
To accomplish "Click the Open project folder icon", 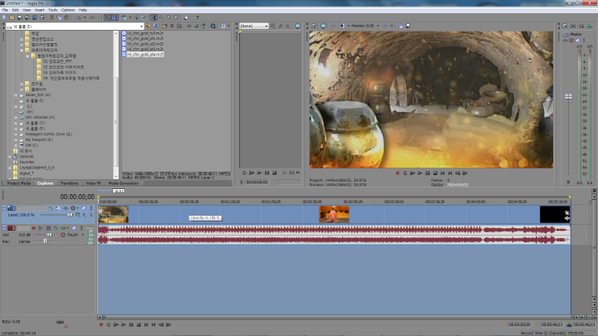I will 12,17.
